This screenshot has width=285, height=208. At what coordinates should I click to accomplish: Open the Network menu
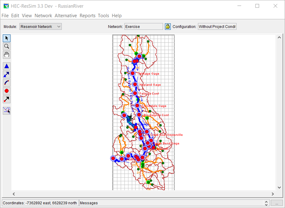(43, 16)
